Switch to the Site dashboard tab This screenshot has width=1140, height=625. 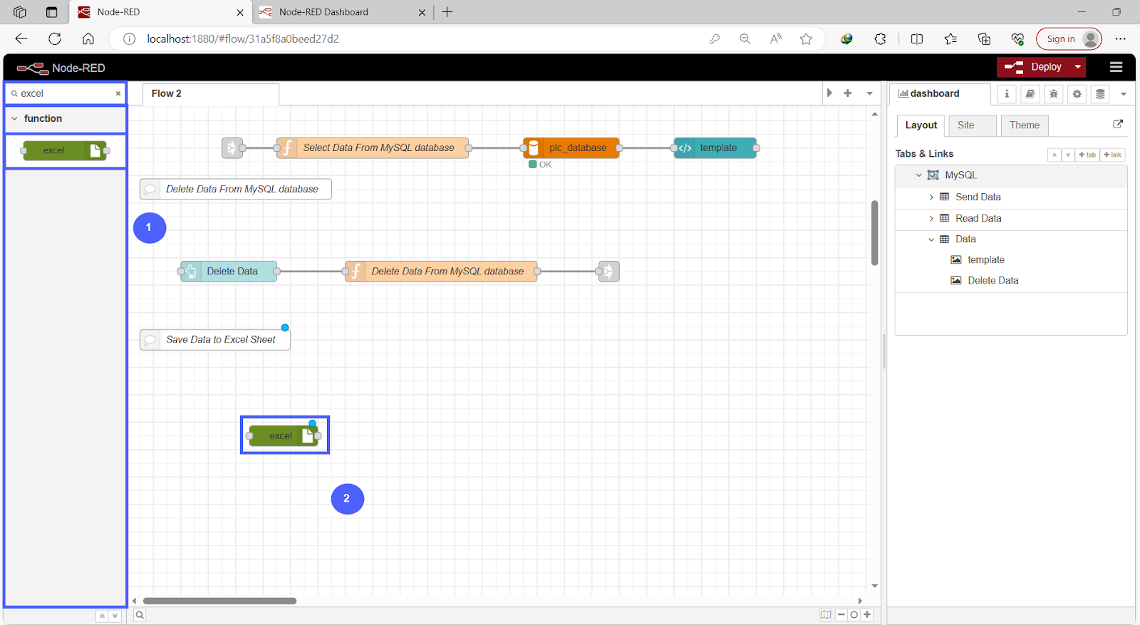pyautogui.click(x=973, y=125)
